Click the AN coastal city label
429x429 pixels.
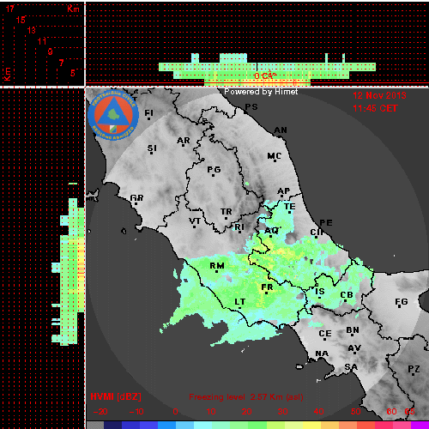[x=281, y=130]
